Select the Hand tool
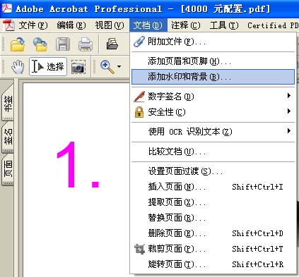 click(x=18, y=67)
